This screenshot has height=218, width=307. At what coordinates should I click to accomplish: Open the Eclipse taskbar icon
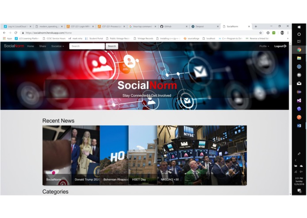[299, 92]
